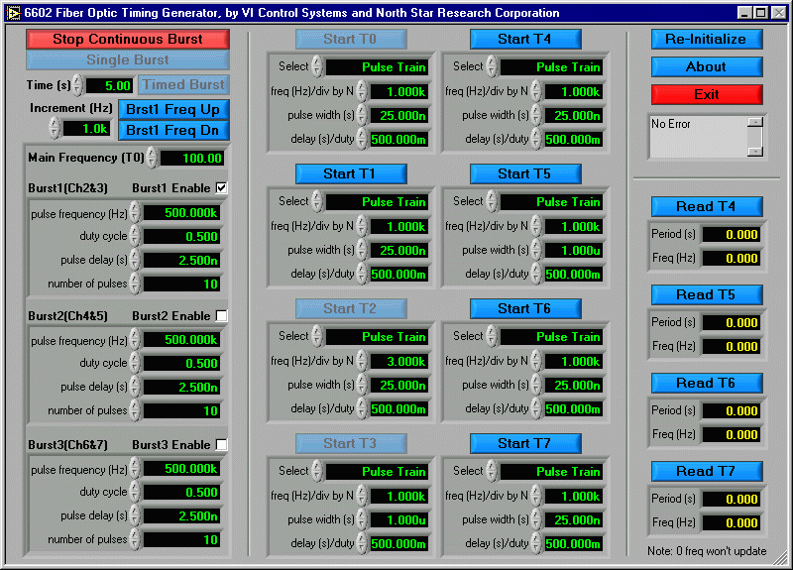Click error box scroll down arrow

[755, 152]
